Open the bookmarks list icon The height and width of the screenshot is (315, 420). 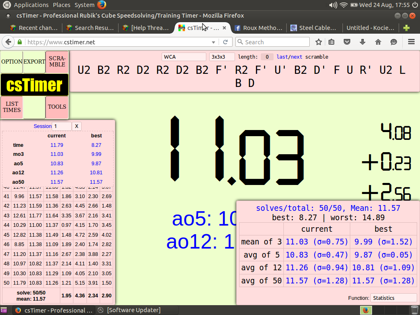(331, 42)
